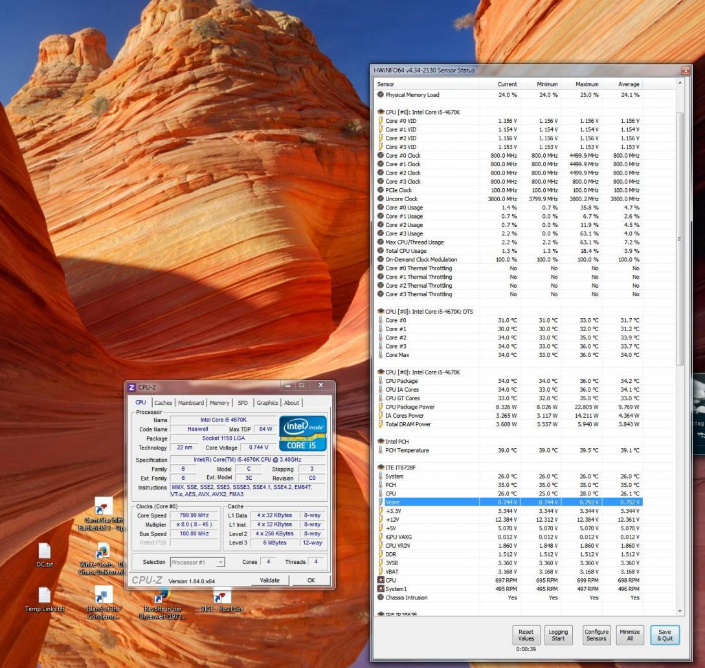Click the voltage icon beside Core #0 VID
The image size is (705, 668).
click(381, 120)
